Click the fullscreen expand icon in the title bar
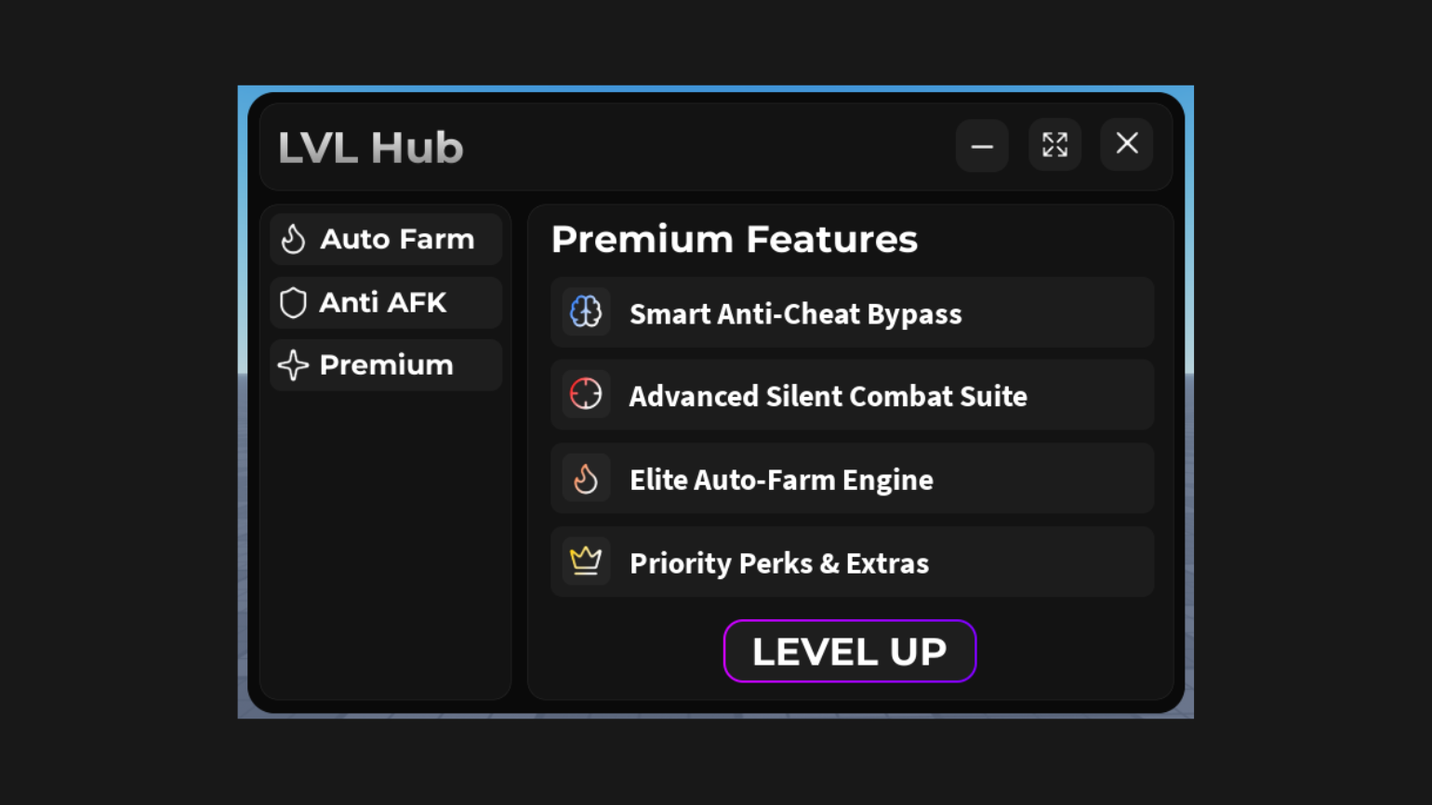The image size is (1432, 805). pos(1054,145)
